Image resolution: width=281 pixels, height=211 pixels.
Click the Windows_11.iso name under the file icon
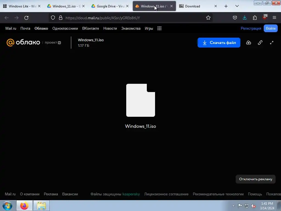pos(140,126)
